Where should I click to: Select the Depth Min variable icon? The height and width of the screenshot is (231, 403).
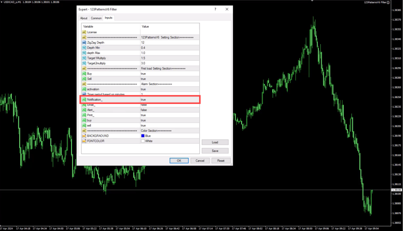tap(84, 48)
